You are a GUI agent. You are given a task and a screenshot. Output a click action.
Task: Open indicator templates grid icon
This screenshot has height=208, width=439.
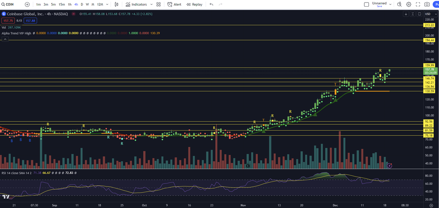(158, 4)
